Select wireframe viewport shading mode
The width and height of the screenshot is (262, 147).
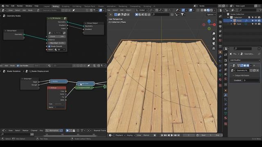(202, 10)
